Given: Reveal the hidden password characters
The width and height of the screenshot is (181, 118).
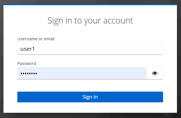Looking at the screenshot, I should [155, 73].
